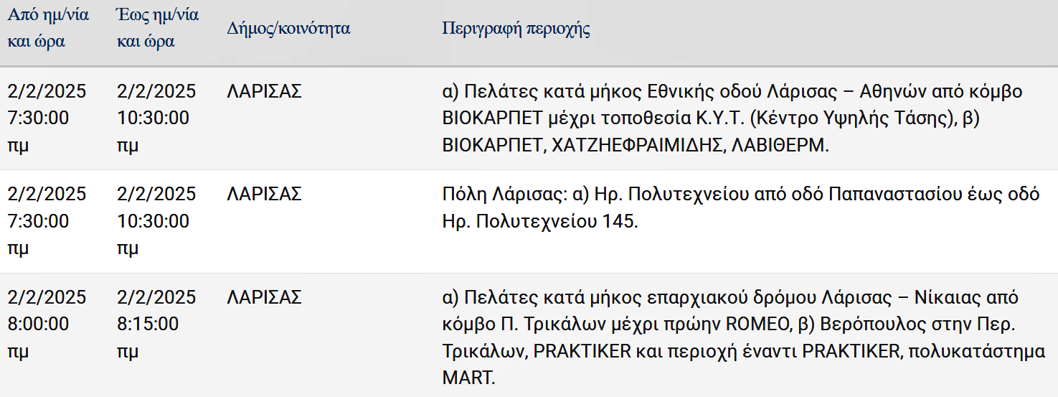Image resolution: width=1058 pixels, height=397 pixels.
Task: Select the 'Περιγραφή περιοχής' column header
Action: [516, 29]
